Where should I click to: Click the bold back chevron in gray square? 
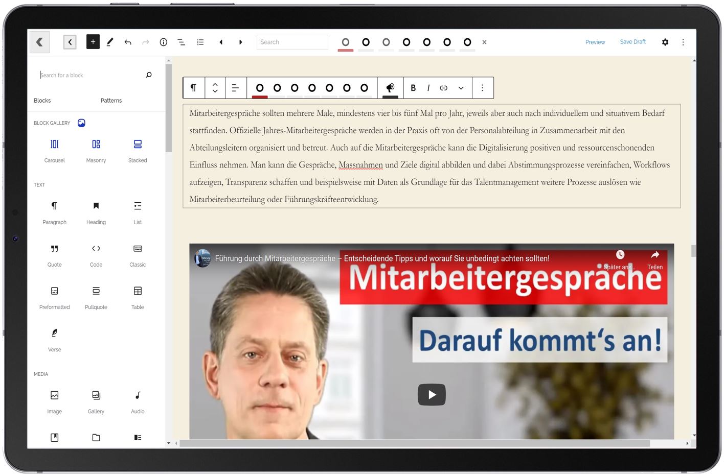pos(39,42)
